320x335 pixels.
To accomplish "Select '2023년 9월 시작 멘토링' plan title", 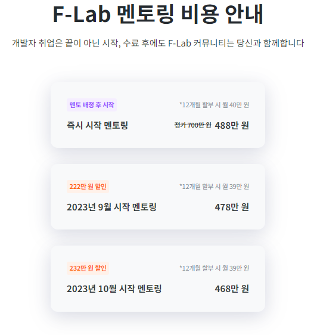I will (x=111, y=207).
